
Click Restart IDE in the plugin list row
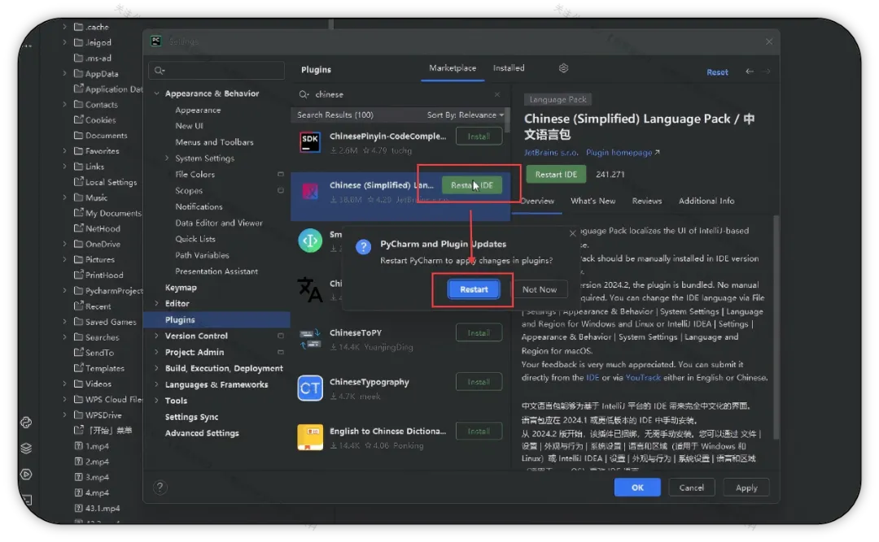pos(471,185)
